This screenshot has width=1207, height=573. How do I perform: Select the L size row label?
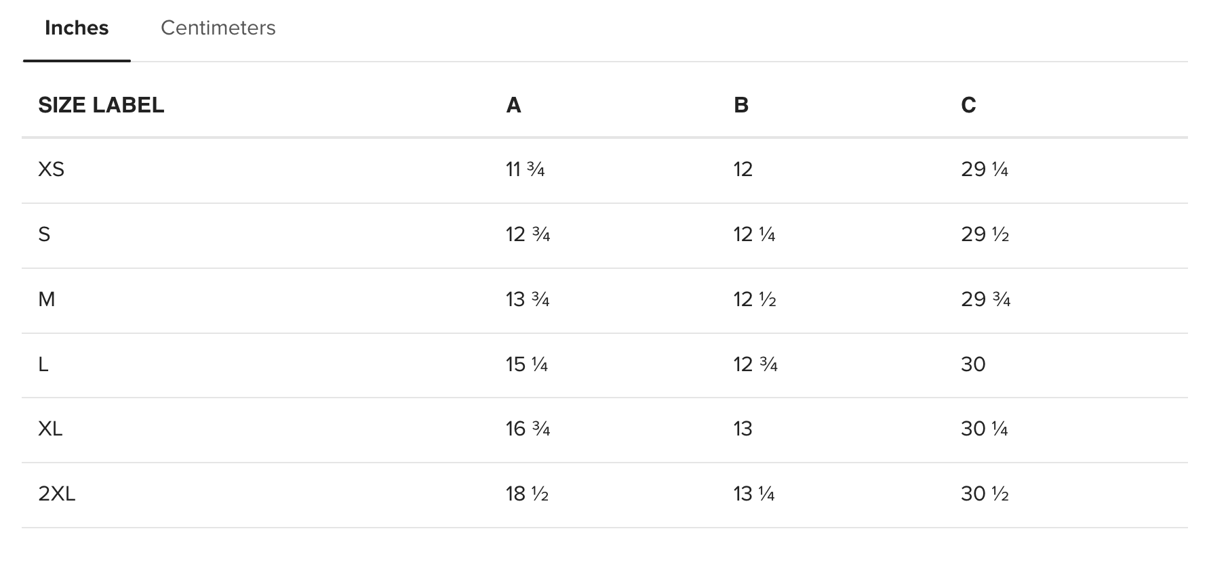click(x=43, y=364)
